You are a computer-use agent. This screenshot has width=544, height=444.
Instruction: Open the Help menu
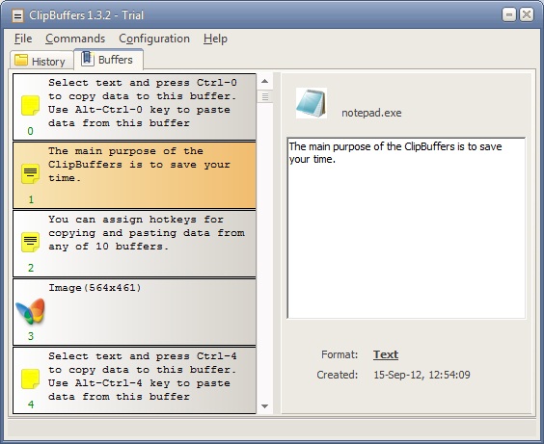tap(215, 39)
